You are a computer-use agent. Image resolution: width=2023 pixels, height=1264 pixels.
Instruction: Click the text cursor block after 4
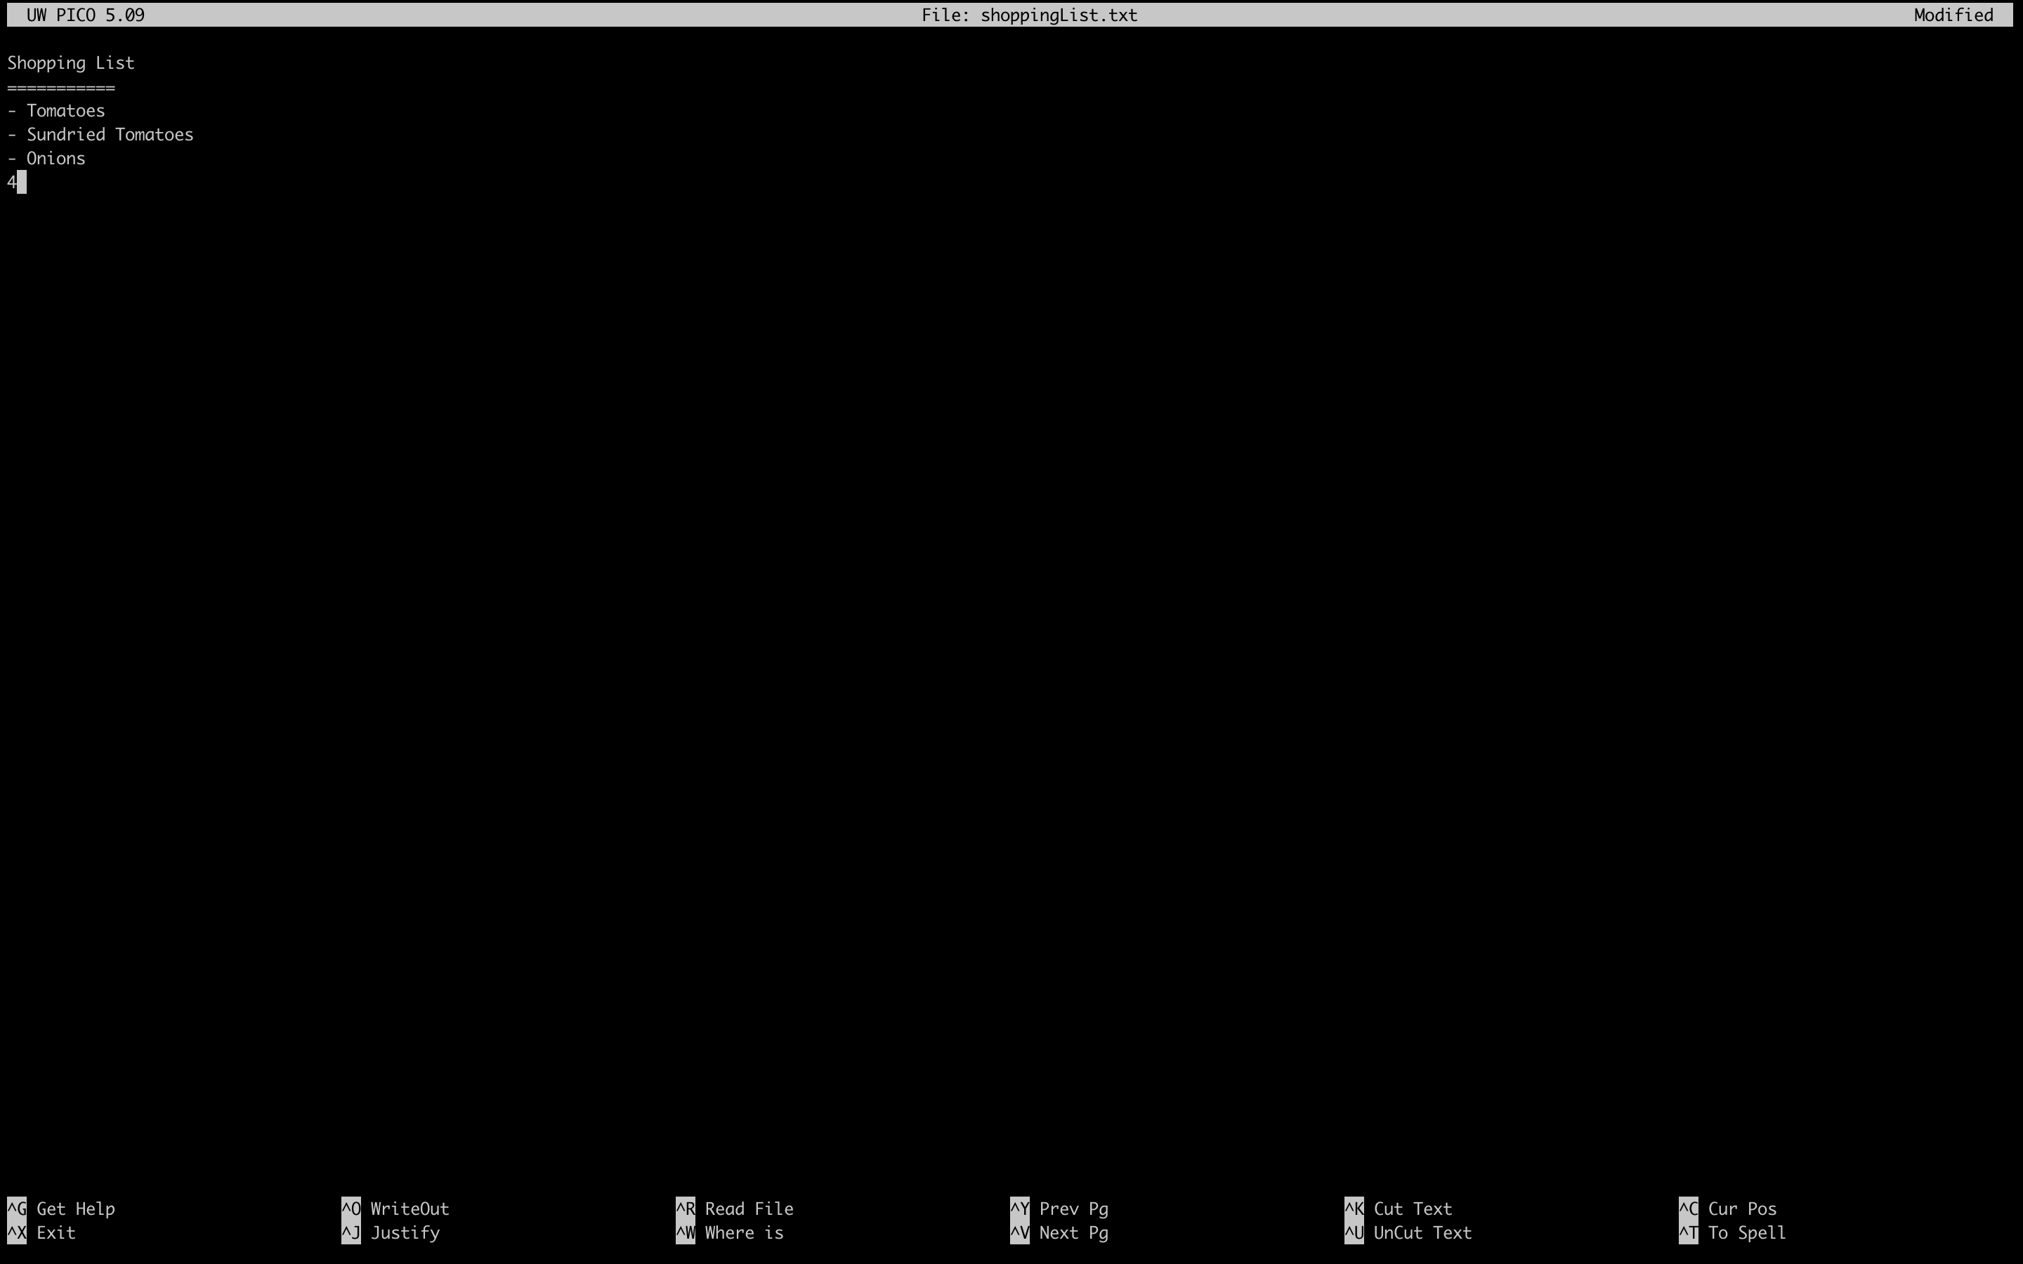tap(22, 183)
